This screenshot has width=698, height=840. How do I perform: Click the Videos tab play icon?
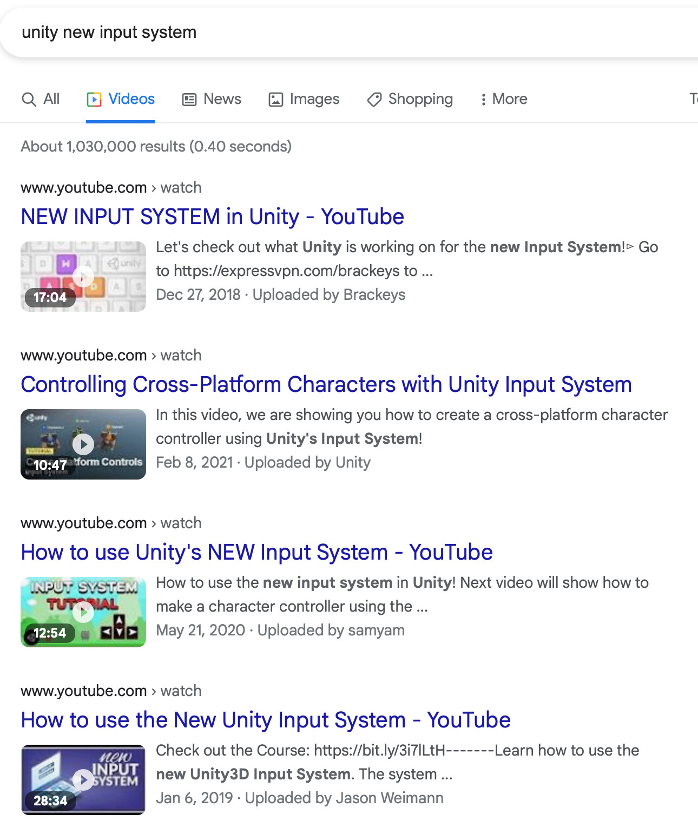tap(94, 100)
